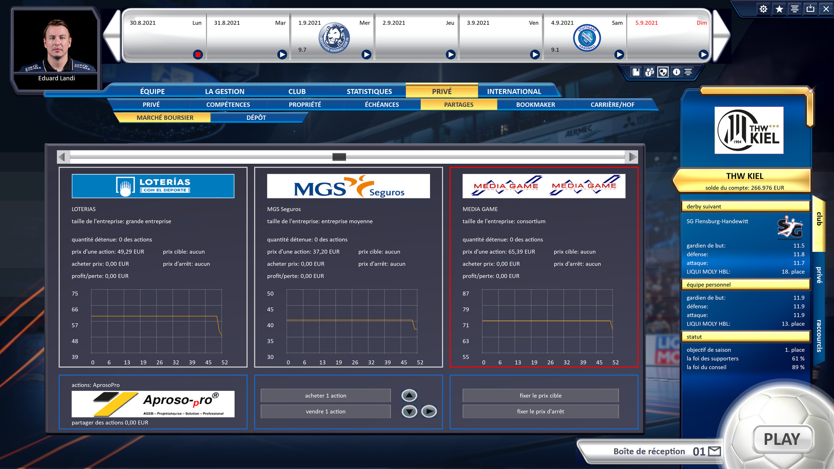The height and width of the screenshot is (469, 834).
Task: Open the inbox envelope icon
Action: coord(715,451)
